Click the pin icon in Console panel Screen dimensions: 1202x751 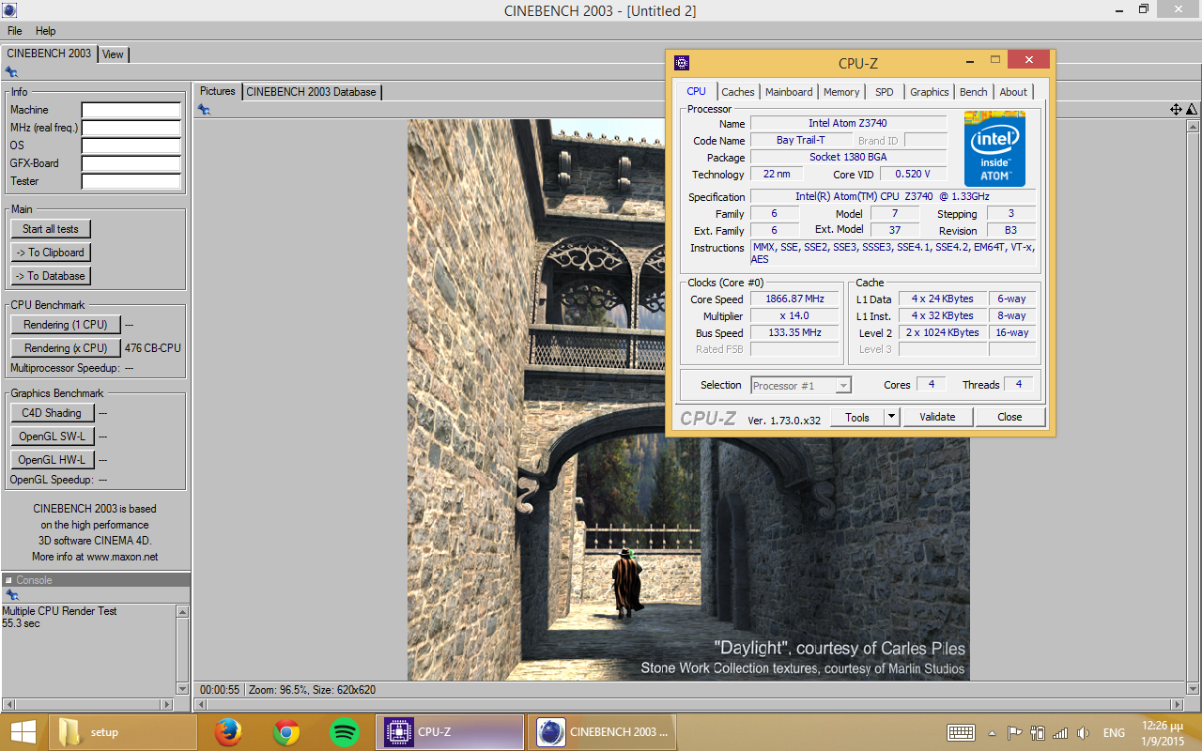pos(11,595)
